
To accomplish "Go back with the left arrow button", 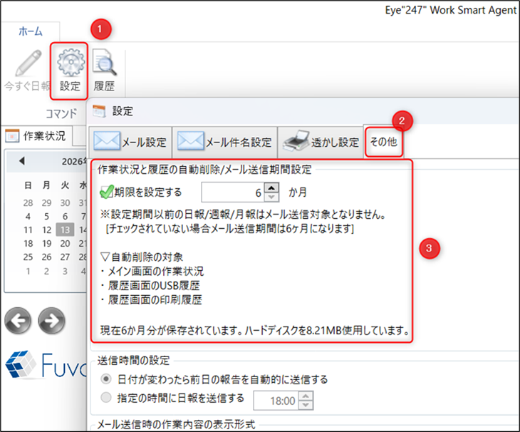I will pyautogui.click(x=18, y=322).
